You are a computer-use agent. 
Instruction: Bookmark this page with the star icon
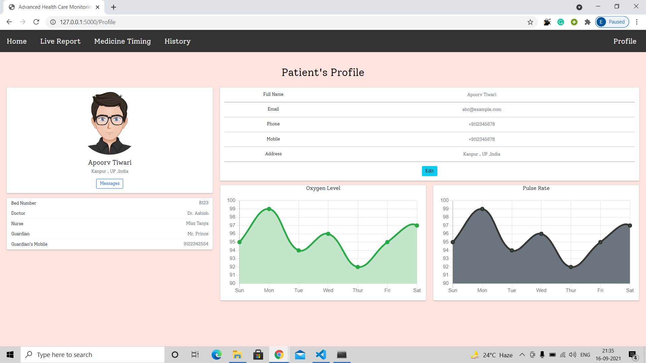pyautogui.click(x=530, y=22)
